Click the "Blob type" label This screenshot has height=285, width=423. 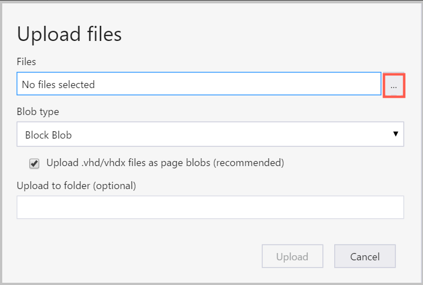pos(38,112)
